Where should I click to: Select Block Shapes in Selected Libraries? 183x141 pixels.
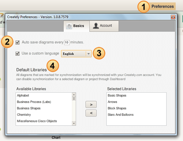[136, 108]
